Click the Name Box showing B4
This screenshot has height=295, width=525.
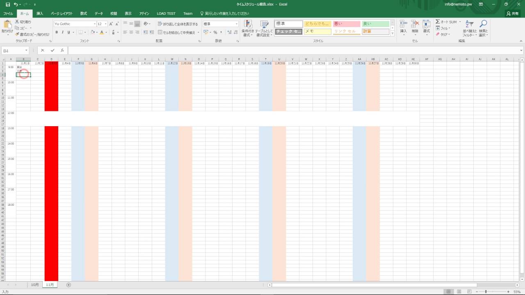coord(15,50)
